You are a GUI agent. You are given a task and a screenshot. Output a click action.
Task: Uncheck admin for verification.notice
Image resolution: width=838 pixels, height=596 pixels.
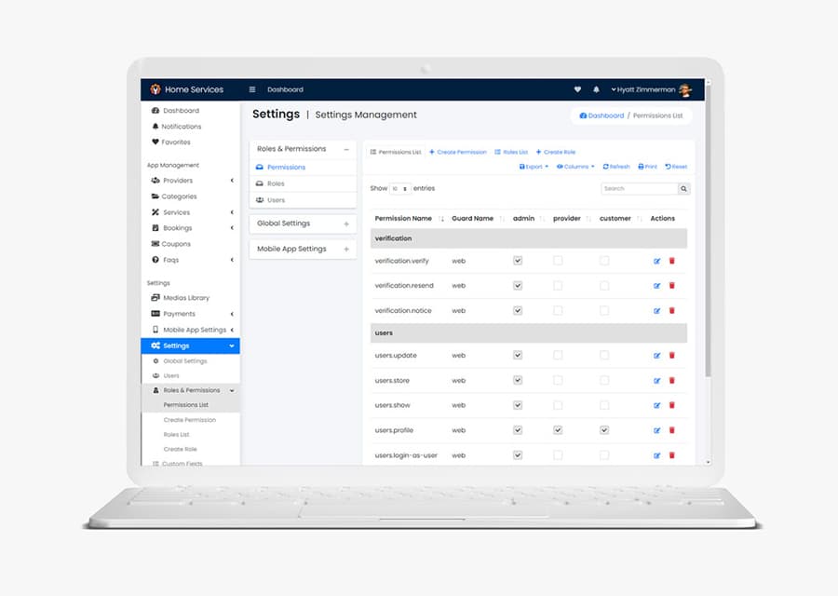coord(518,310)
